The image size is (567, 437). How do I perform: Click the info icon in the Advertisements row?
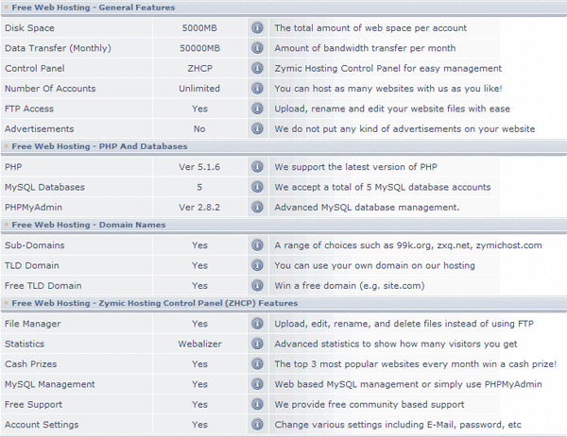pyautogui.click(x=257, y=129)
